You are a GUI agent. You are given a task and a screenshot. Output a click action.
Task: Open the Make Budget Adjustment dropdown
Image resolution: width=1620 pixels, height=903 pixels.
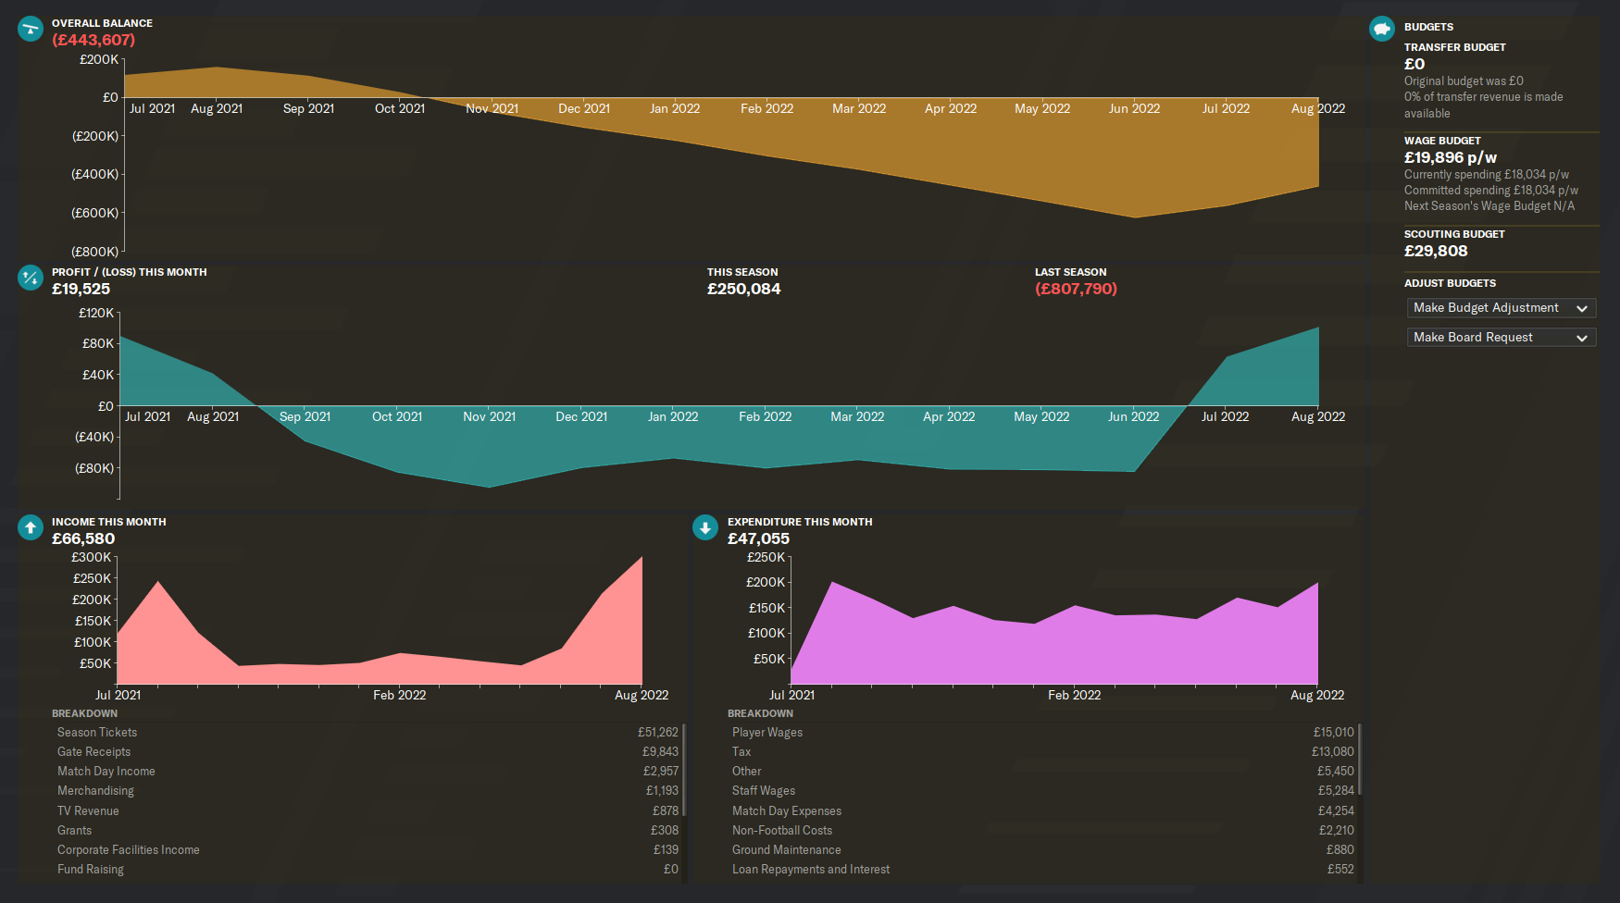[1502, 308]
